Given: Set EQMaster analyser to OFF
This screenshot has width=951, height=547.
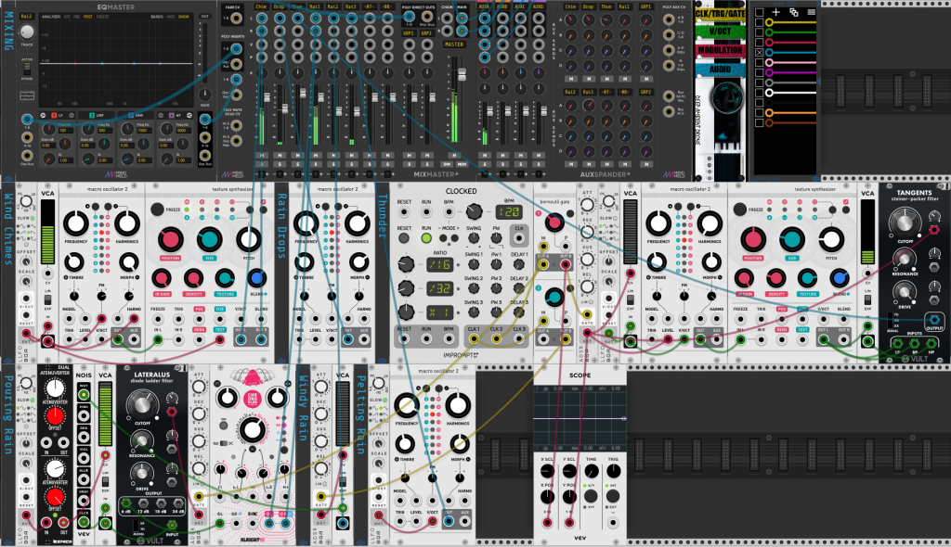Looking at the screenshot, I should point(67,17).
